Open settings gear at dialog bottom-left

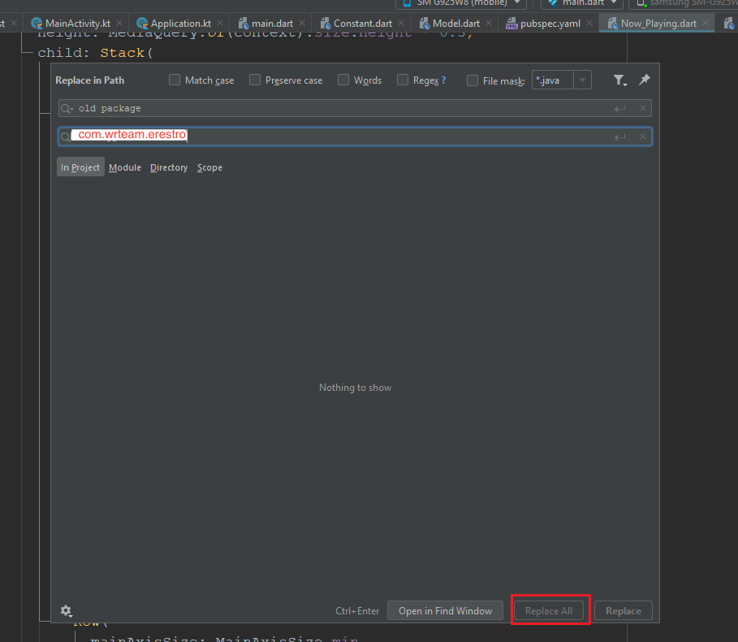point(66,610)
